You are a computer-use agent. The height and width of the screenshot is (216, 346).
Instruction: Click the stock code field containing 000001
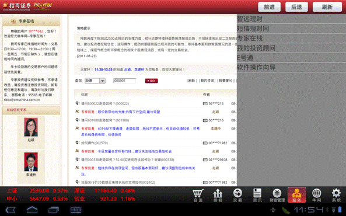click(124, 81)
